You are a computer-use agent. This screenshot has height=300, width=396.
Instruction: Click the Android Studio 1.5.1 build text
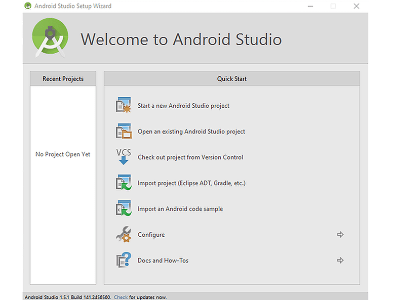point(68,297)
